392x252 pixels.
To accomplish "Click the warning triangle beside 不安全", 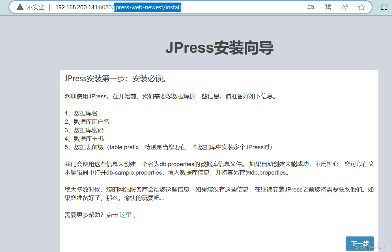I will pos(20,7).
